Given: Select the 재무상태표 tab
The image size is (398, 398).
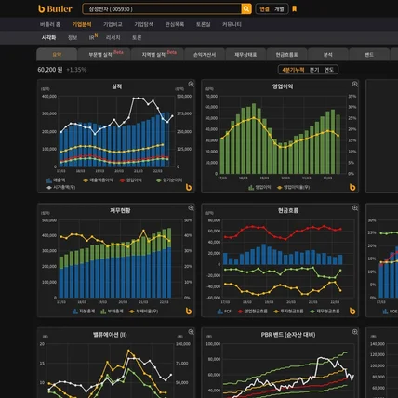Looking at the screenshot, I should (245, 55).
